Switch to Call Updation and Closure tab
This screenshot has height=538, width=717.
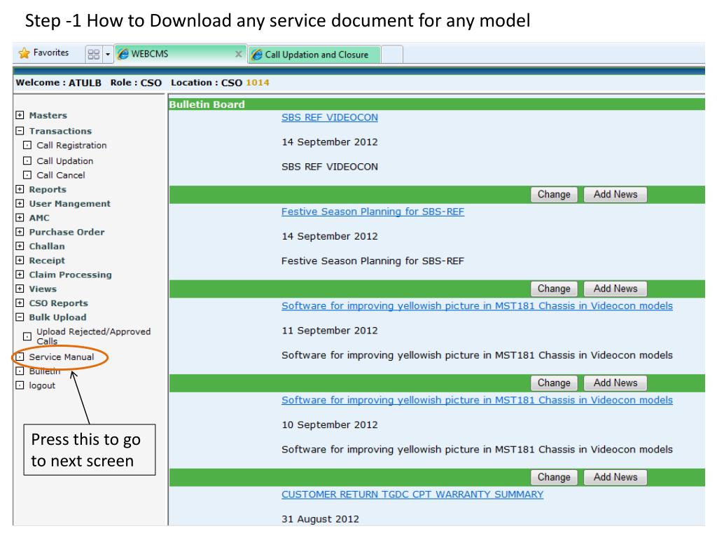(x=314, y=55)
